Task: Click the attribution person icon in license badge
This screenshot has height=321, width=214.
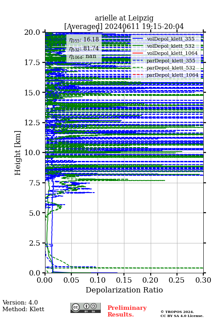Action: (86, 306)
